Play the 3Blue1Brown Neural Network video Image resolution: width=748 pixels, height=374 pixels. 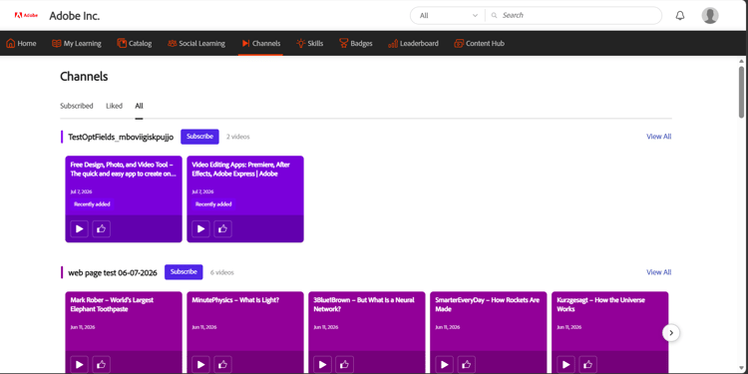[x=322, y=364]
